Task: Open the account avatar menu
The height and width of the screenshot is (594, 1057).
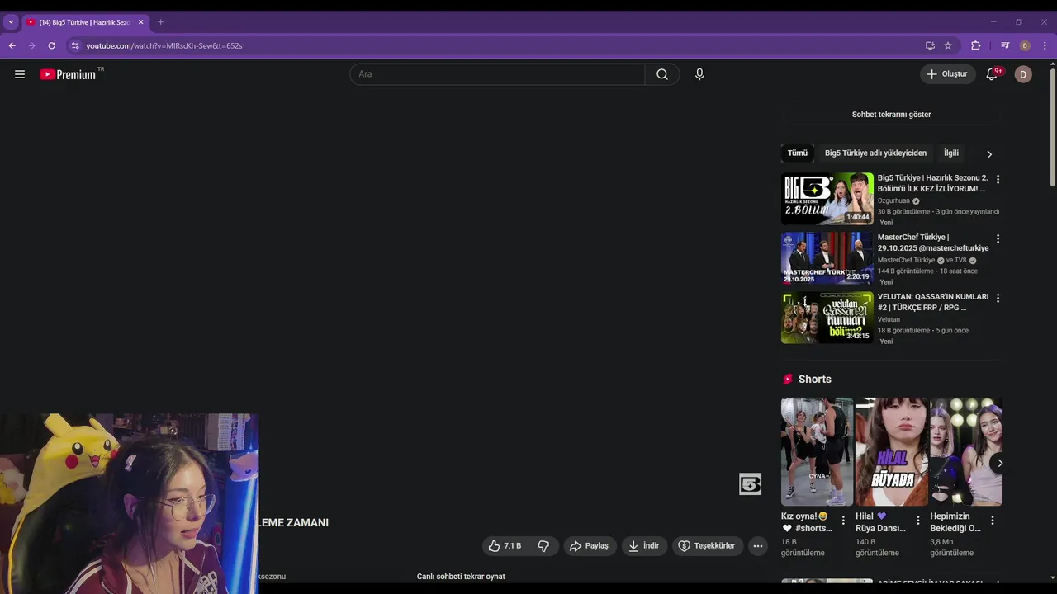Action: pos(1023,74)
